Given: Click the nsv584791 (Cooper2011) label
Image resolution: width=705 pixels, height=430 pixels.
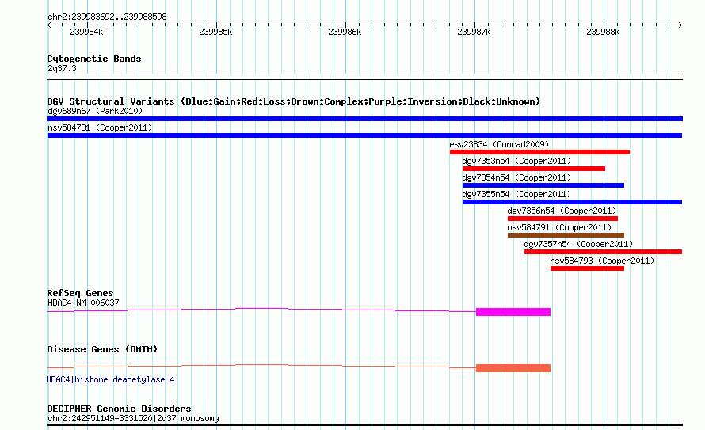Looking at the screenshot, I should pos(559,227).
